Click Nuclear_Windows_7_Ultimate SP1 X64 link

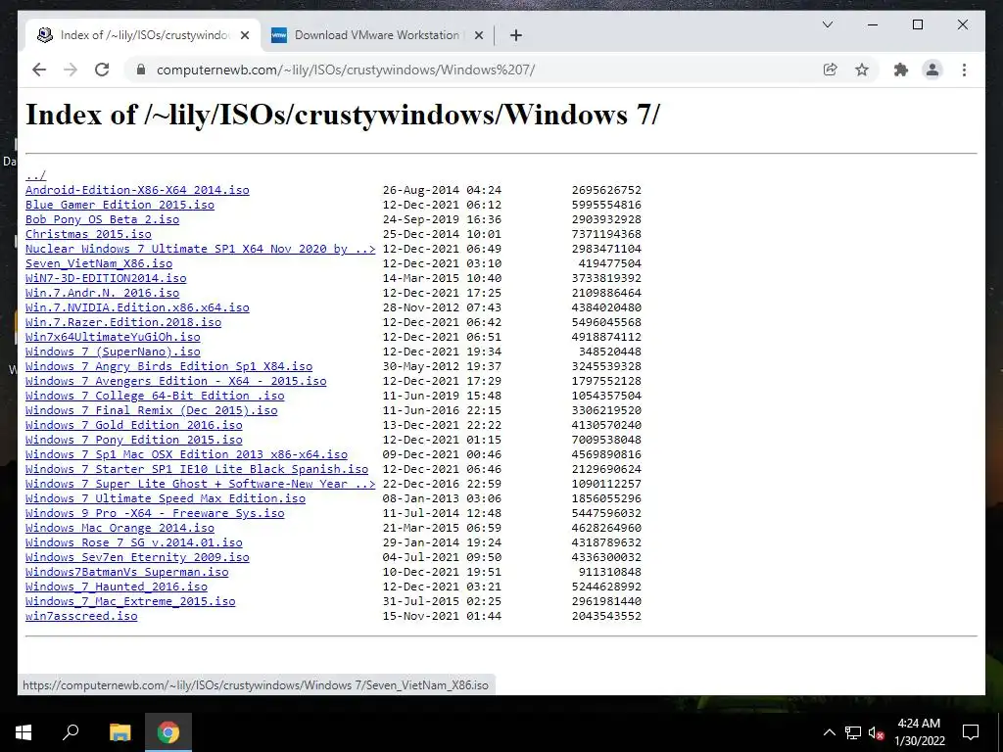200,249
